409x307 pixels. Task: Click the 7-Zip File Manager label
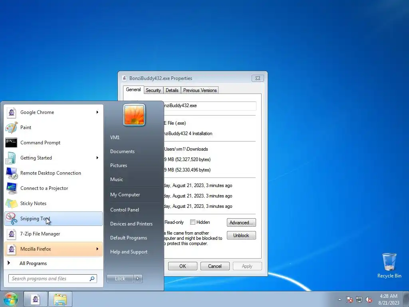(x=40, y=233)
